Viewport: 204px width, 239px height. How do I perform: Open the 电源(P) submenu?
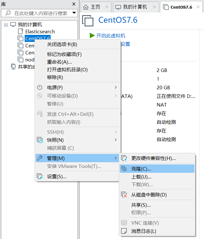pos(78,87)
